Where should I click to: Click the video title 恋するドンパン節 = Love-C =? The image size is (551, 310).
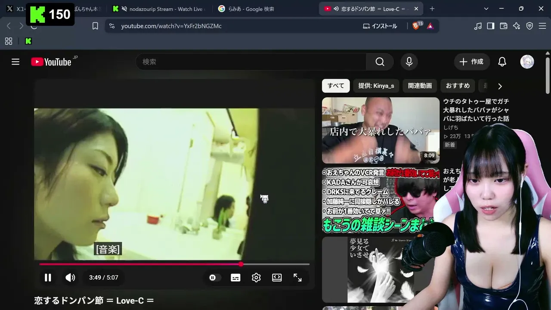pos(94,301)
